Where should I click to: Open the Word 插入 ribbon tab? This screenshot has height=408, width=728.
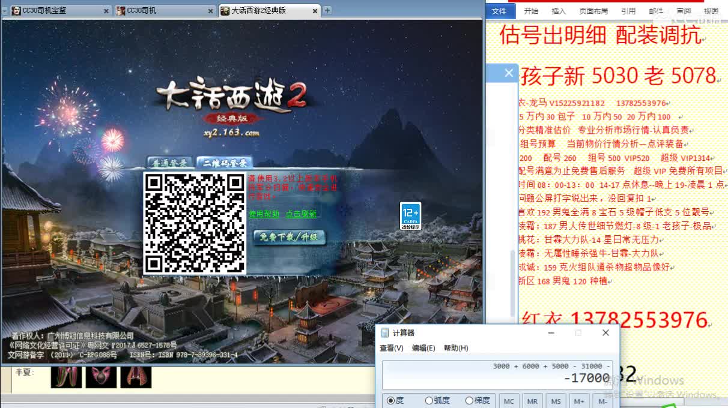(x=559, y=11)
